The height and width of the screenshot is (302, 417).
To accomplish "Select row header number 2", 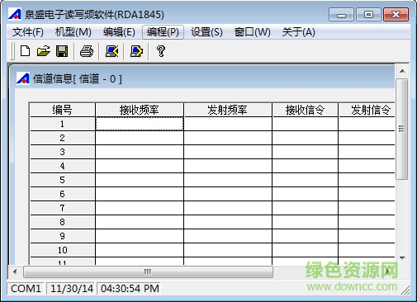I will pos(62,138).
